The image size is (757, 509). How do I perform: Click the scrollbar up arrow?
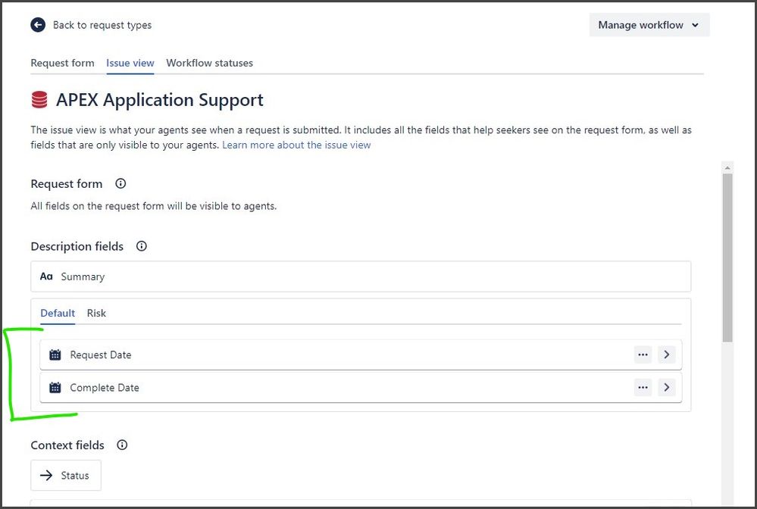pos(727,167)
